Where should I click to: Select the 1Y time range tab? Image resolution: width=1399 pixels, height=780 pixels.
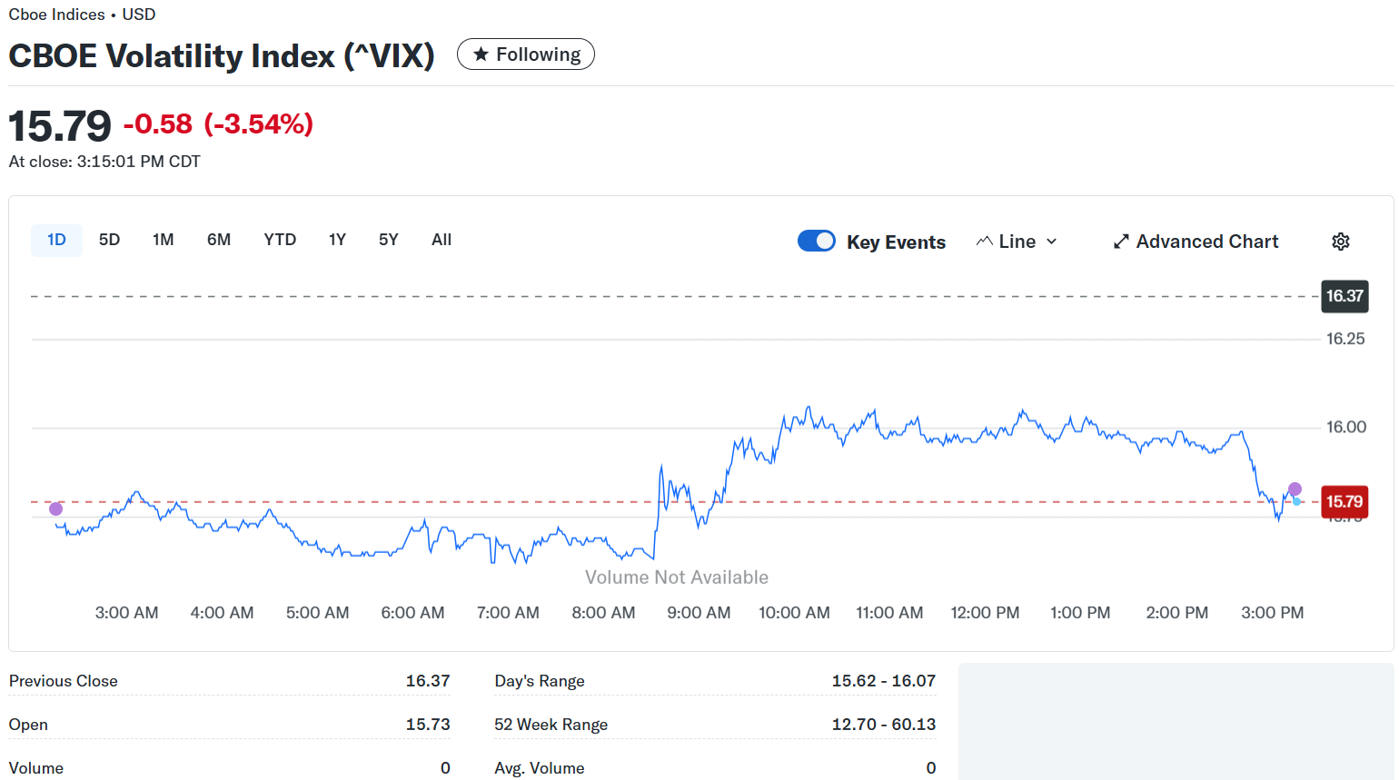337,240
